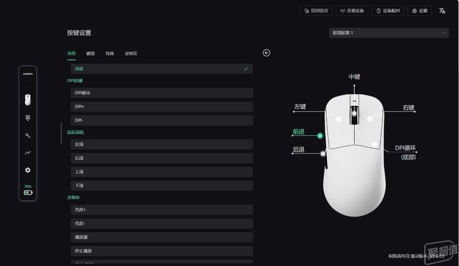The height and width of the screenshot is (266, 459).
Task: Click the right-button dot on mouse image
Action: [370, 119]
